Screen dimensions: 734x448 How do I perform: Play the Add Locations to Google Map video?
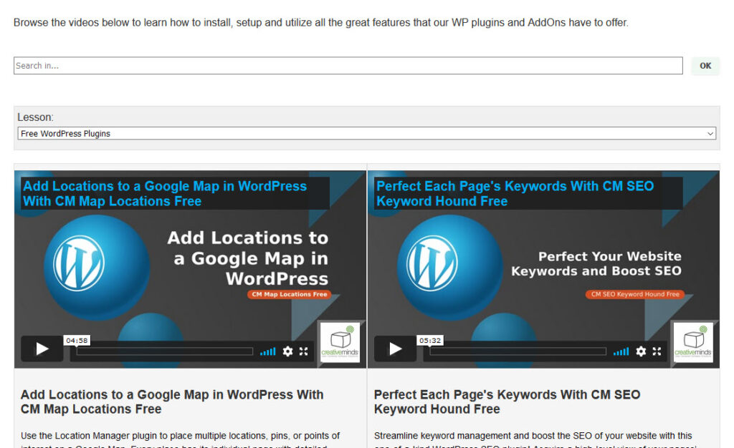click(42, 349)
